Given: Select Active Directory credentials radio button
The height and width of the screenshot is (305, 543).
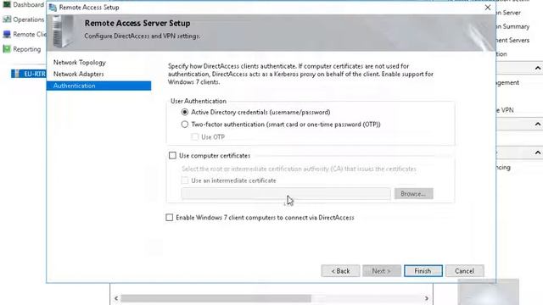Looking at the screenshot, I should click(185, 112).
